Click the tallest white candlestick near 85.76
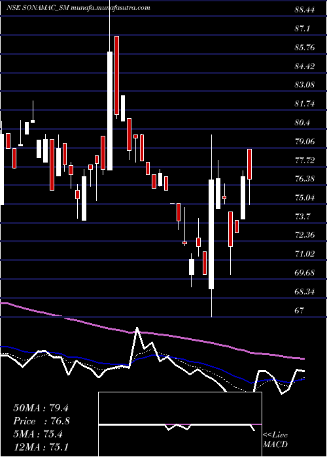Image resolution: width=327 pixels, height=457 pixels. point(110,111)
